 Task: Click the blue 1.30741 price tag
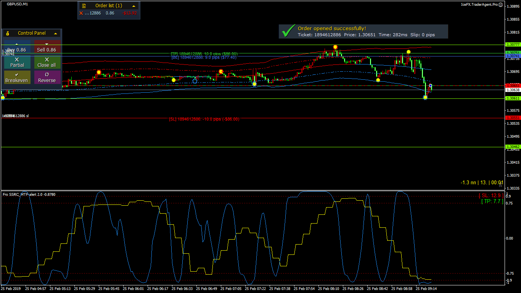click(512, 56)
